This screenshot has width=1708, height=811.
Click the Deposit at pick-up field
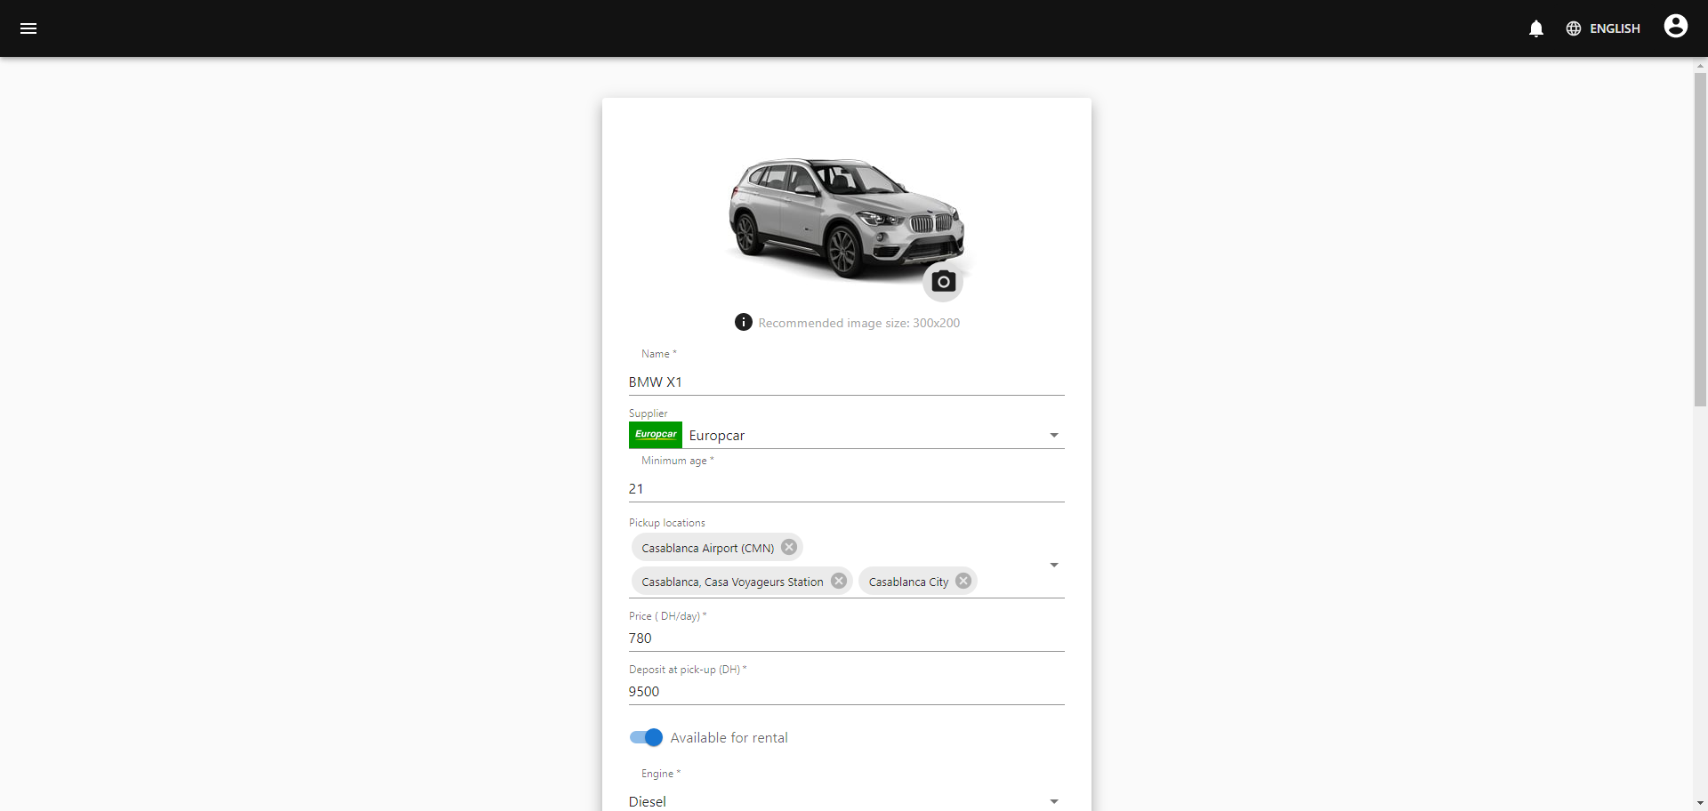[x=847, y=691]
